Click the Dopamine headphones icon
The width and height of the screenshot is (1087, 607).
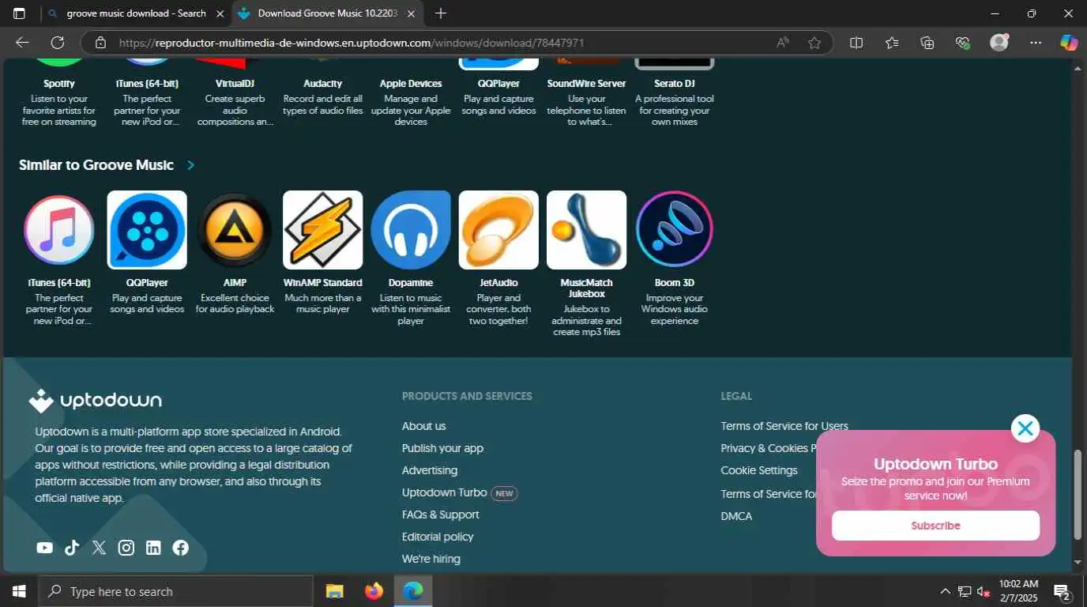coord(411,230)
